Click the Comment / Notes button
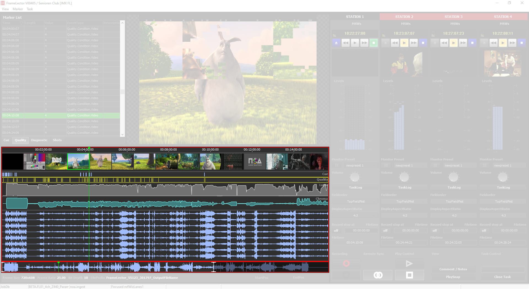This screenshot has height=289, width=529. tap(453, 269)
